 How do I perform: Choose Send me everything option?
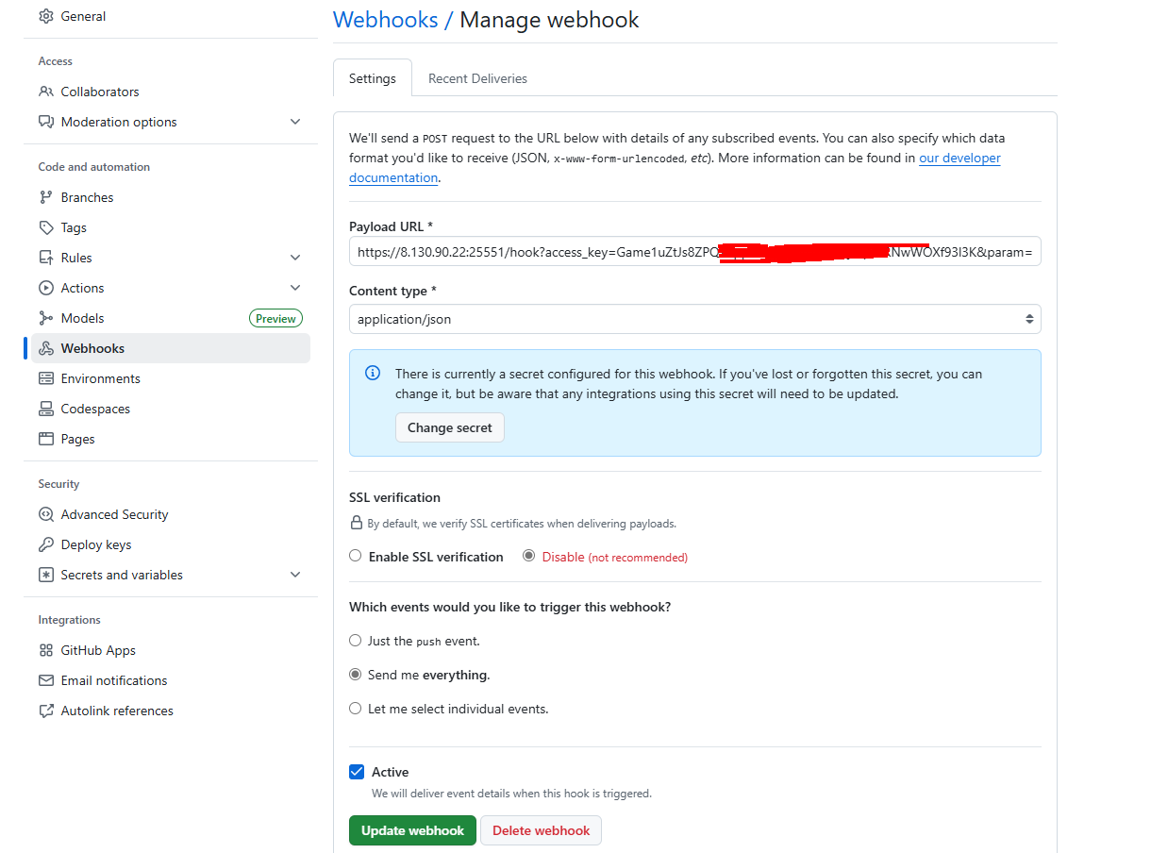pos(356,674)
